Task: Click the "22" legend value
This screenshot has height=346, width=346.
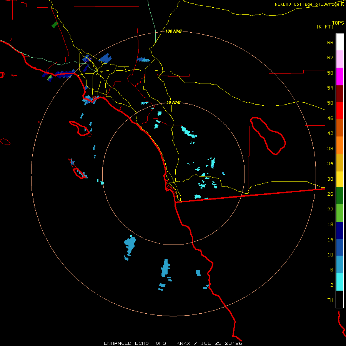Action: pos(330,209)
